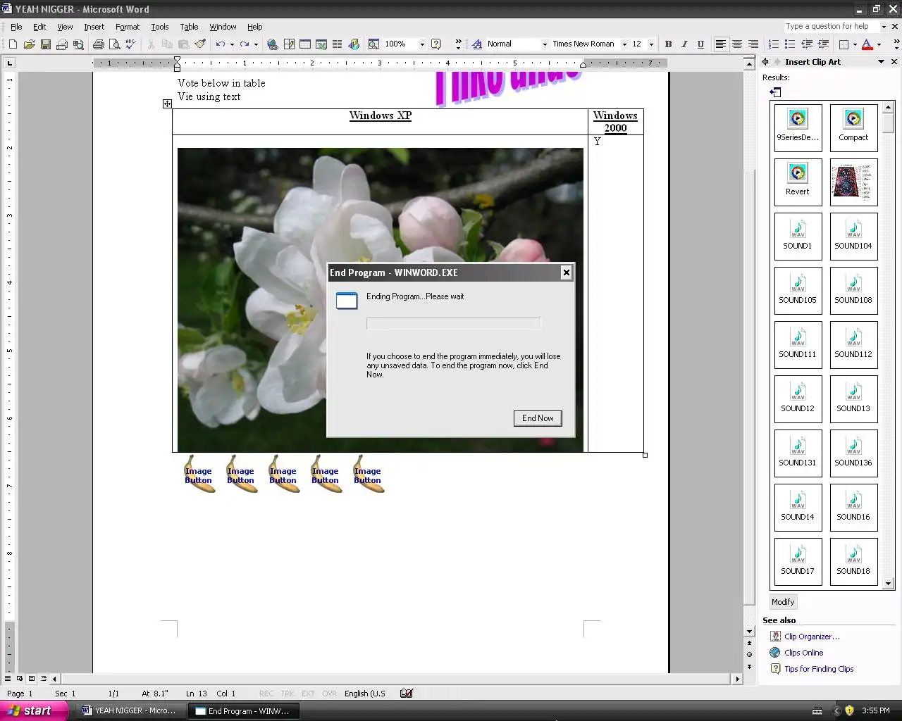Image resolution: width=902 pixels, height=721 pixels.
Task: Click the Format Painter brush icon
Action: pyautogui.click(x=200, y=44)
